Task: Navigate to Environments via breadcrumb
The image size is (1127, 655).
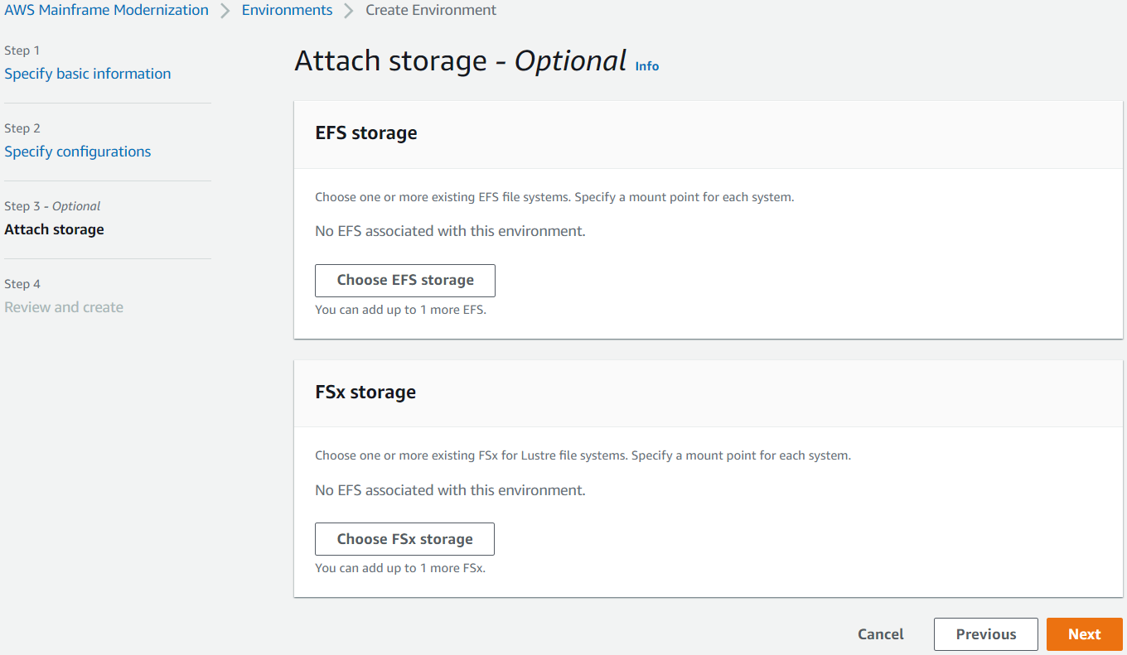Action: pyautogui.click(x=287, y=10)
